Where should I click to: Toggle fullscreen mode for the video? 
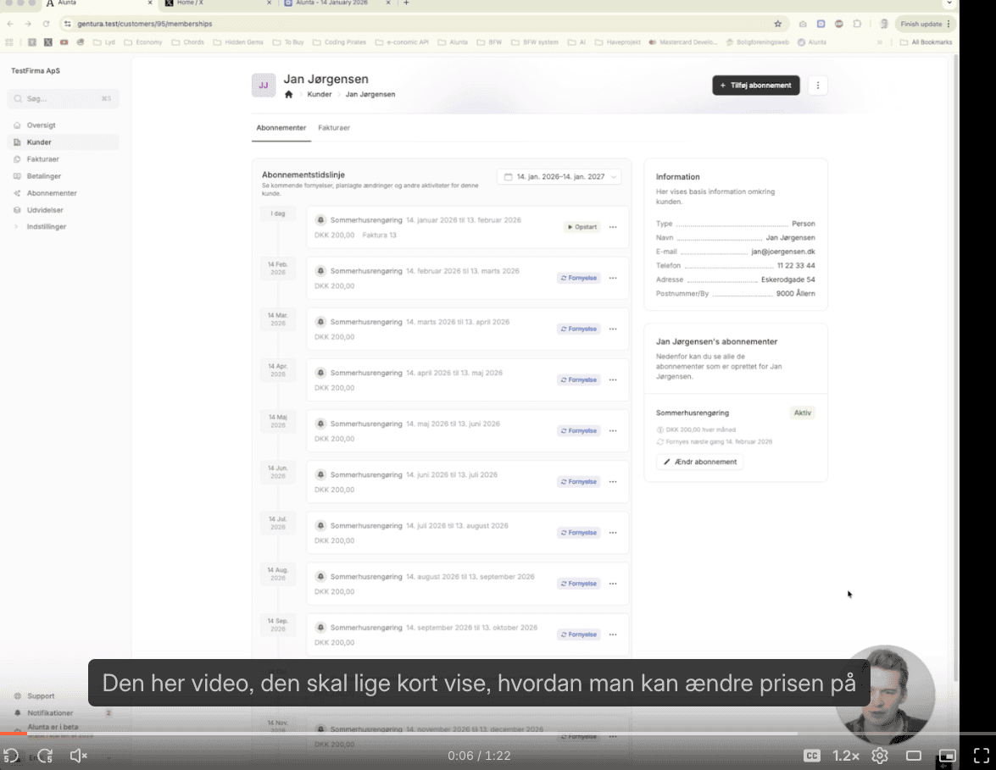(x=982, y=755)
